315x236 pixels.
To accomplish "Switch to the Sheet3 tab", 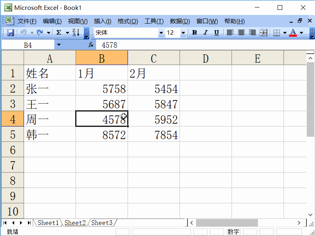I will coord(102,223).
